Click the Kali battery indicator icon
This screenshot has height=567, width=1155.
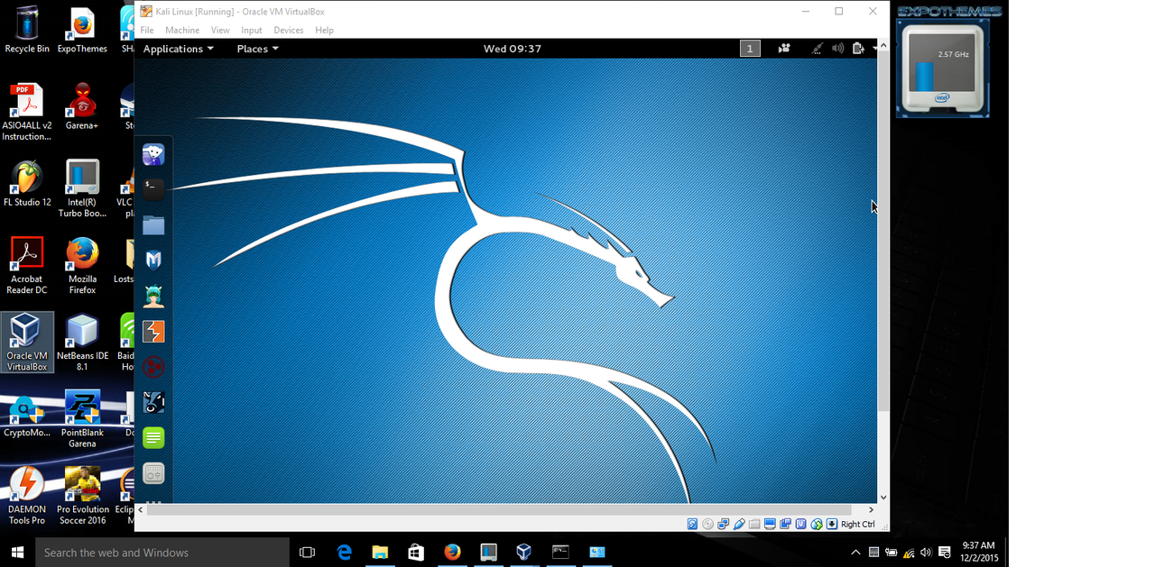(x=858, y=49)
